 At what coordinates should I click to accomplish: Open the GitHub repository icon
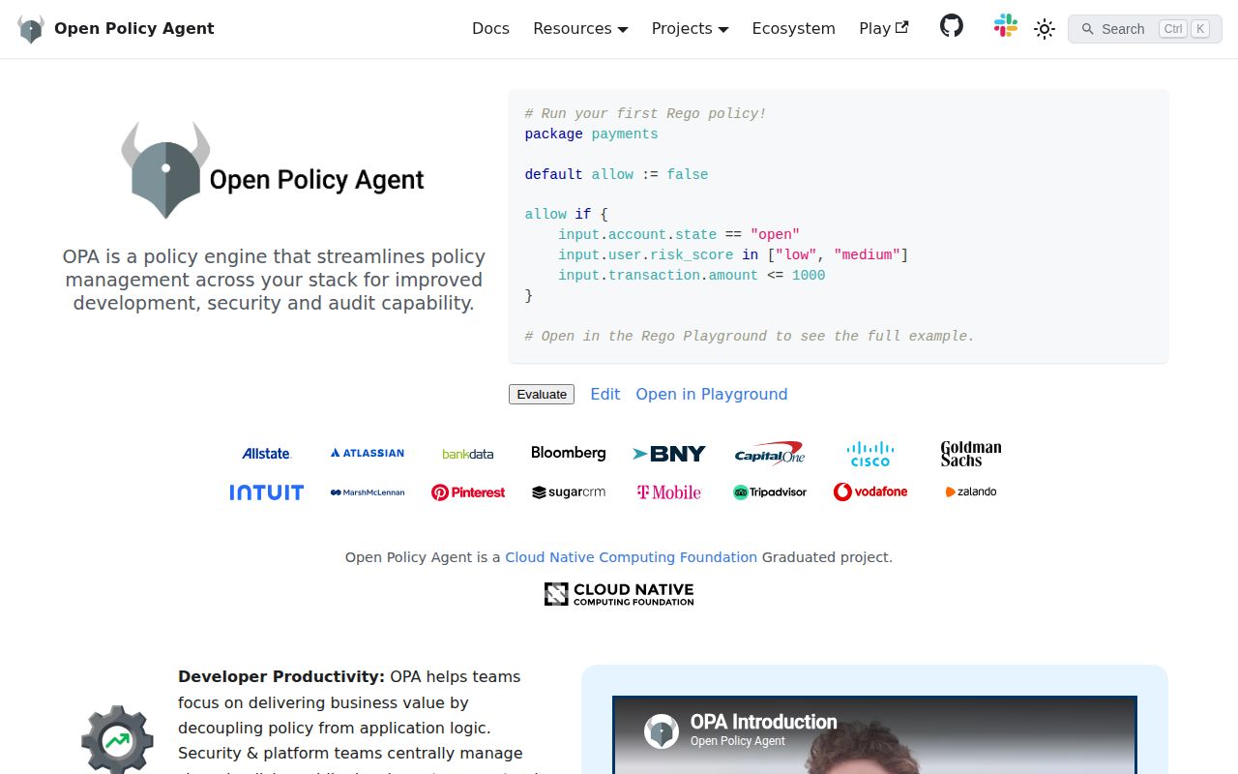(952, 26)
